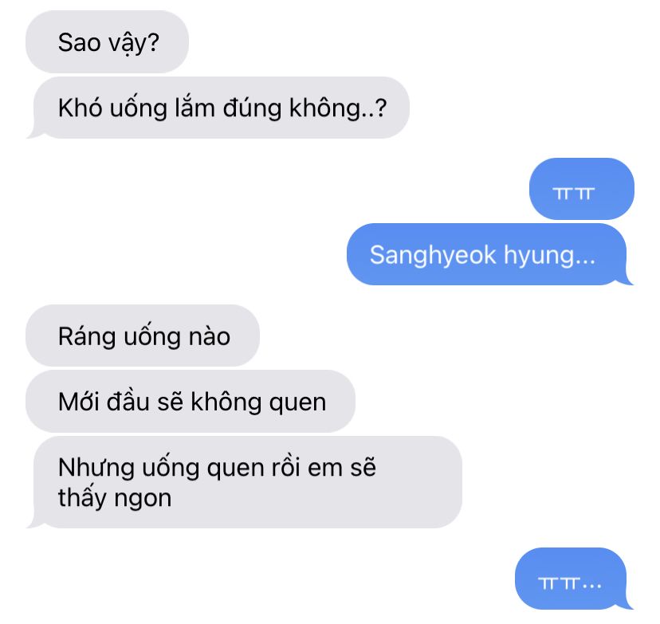
Task: Click the tail of the "Khó uống" bubble
Action: [x=33, y=133]
